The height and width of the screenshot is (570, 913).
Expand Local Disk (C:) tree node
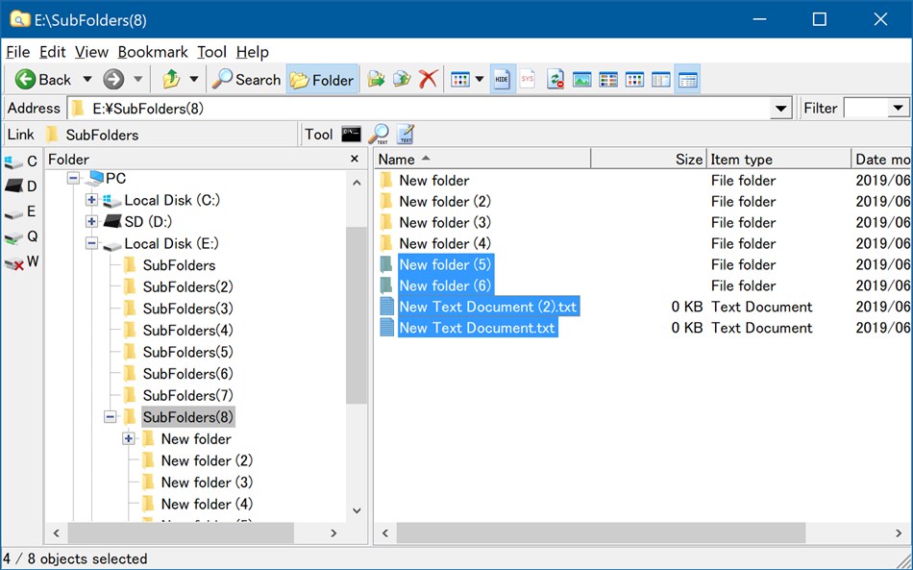pyautogui.click(x=91, y=200)
